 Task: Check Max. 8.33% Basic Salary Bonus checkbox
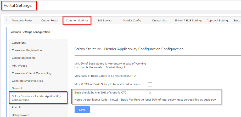pos(150,84)
